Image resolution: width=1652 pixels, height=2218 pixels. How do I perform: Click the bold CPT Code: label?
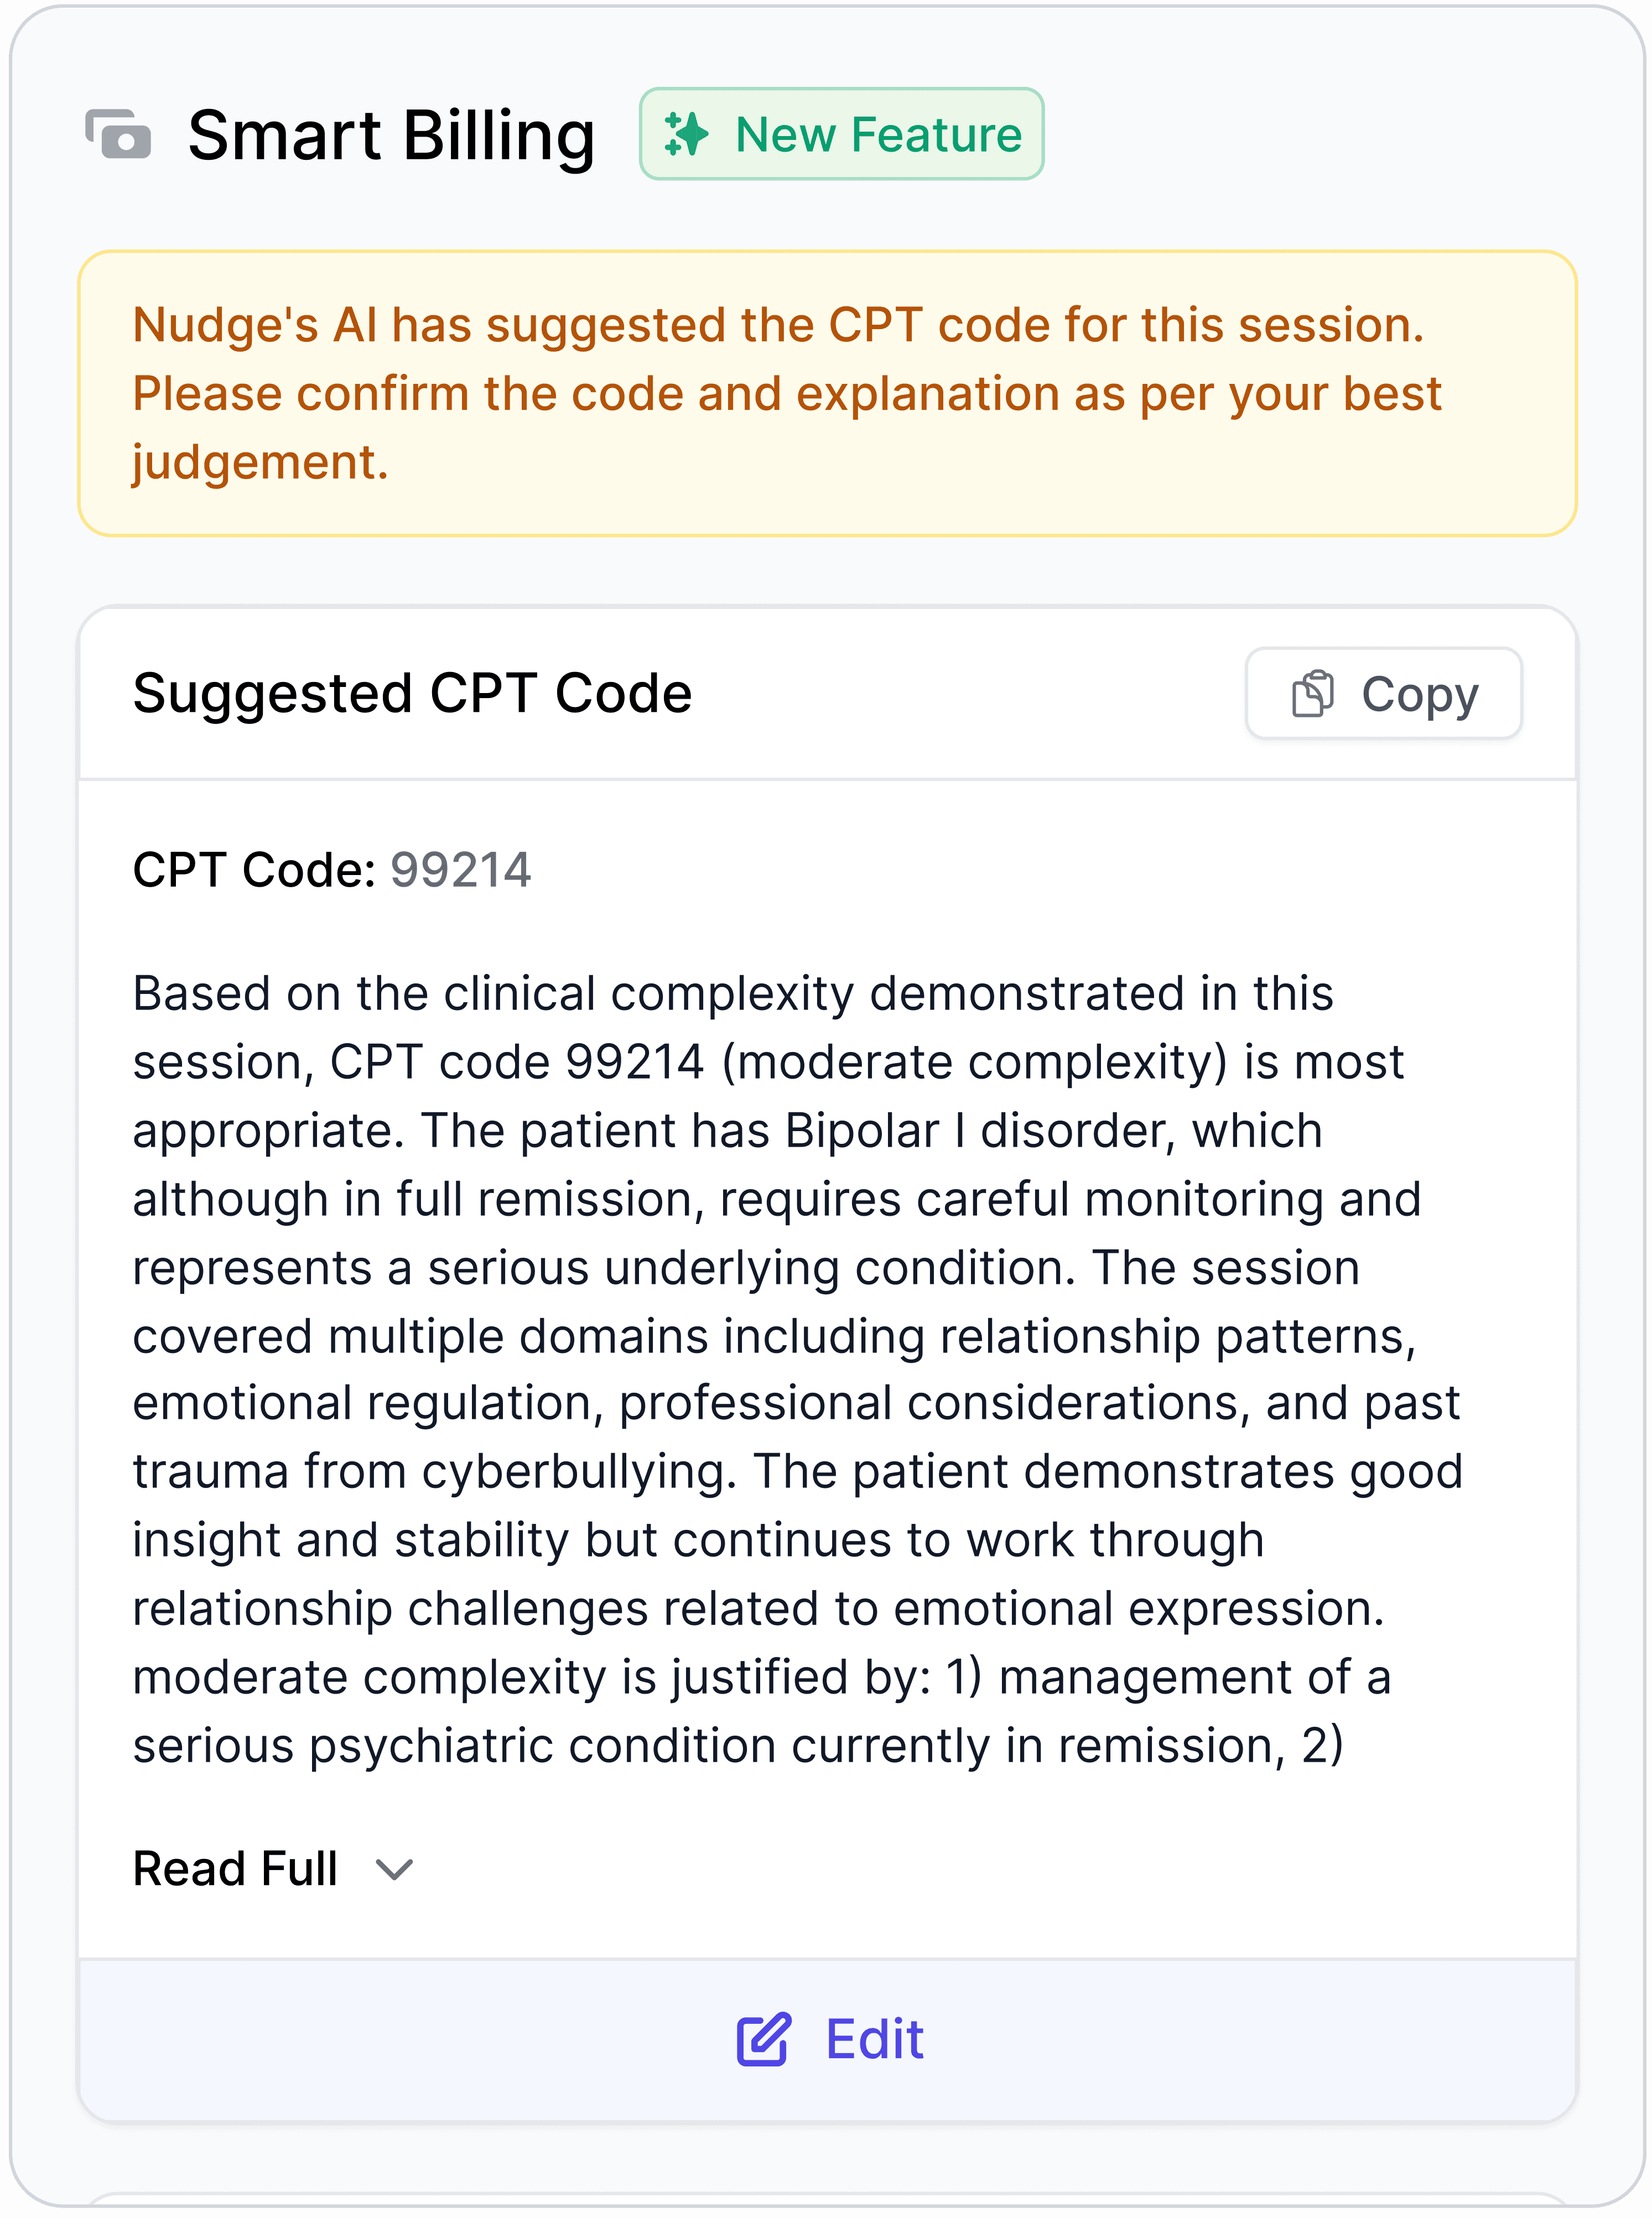pyautogui.click(x=254, y=870)
